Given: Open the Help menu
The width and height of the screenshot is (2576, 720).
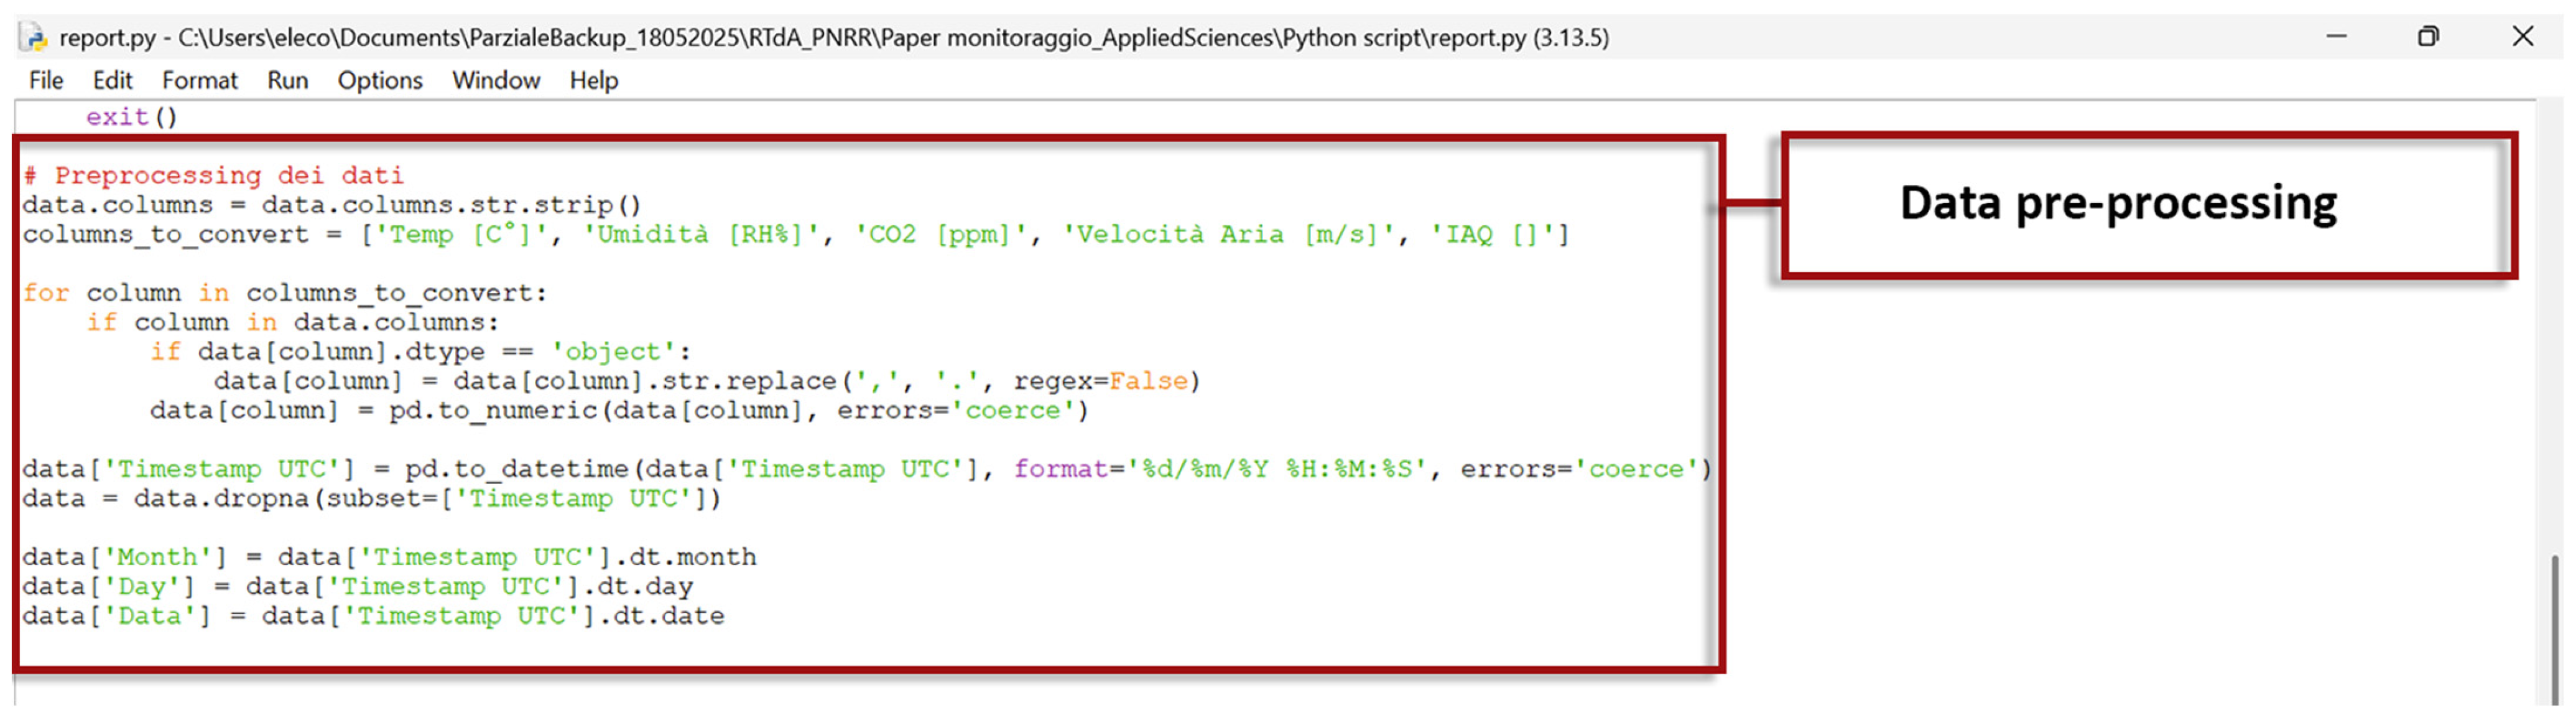Looking at the screenshot, I should (x=594, y=80).
